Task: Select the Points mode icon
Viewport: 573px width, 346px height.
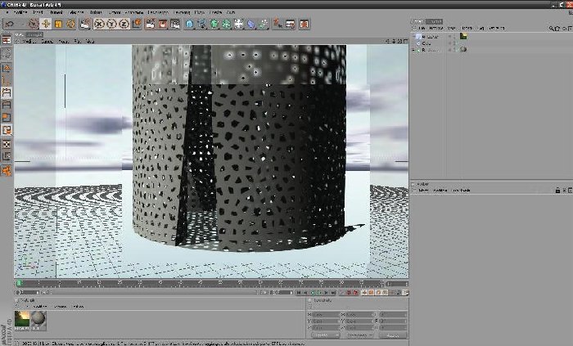Action: point(7,92)
